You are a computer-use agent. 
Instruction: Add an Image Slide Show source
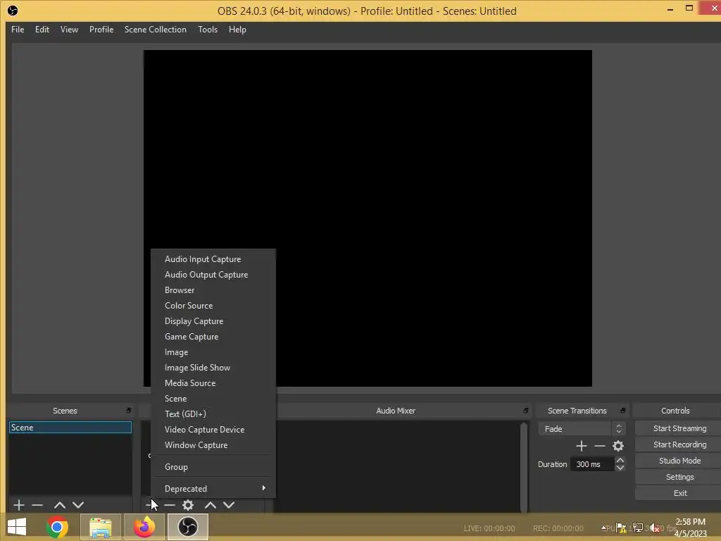tap(213, 368)
